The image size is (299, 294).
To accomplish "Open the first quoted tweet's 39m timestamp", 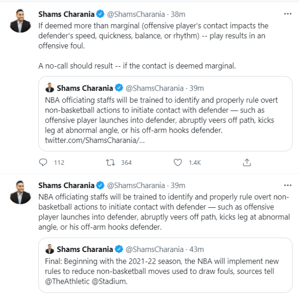I will 196,88.
